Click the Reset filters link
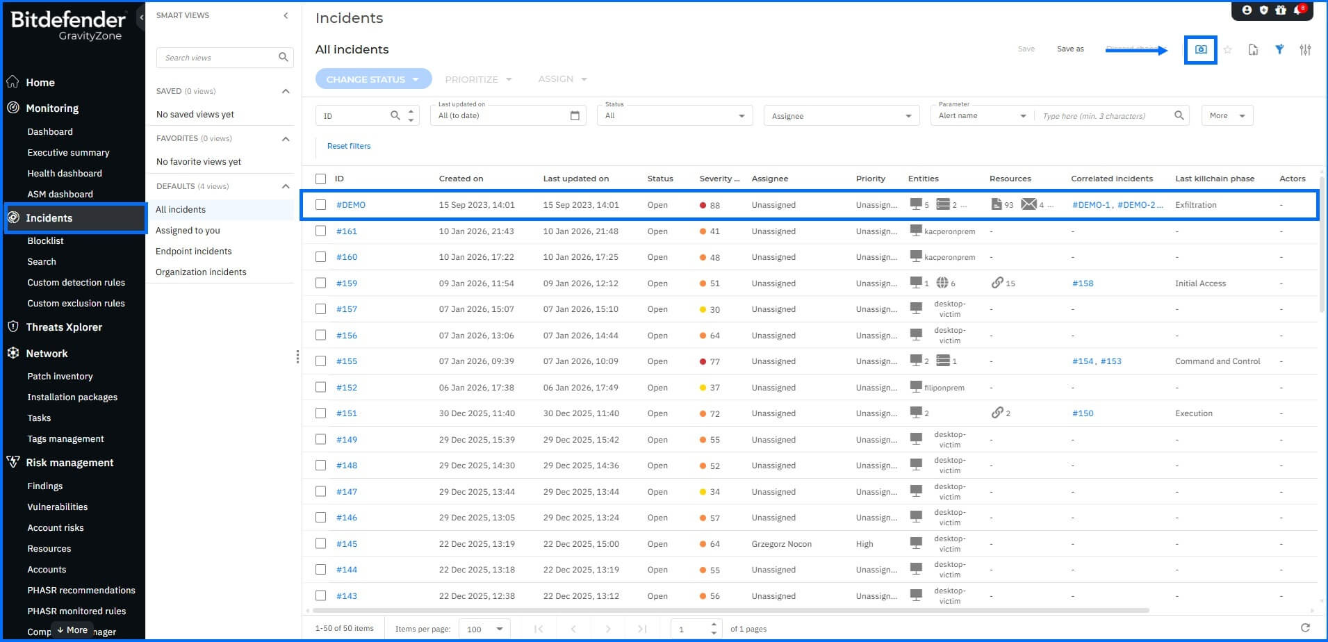Viewport: 1328px width, 642px height. 349,146
